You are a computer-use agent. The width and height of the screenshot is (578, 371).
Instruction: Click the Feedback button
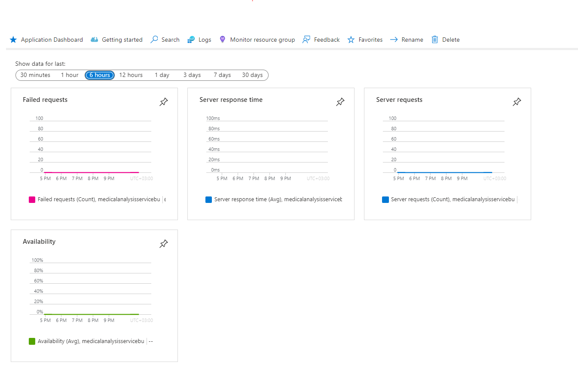[x=321, y=40]
